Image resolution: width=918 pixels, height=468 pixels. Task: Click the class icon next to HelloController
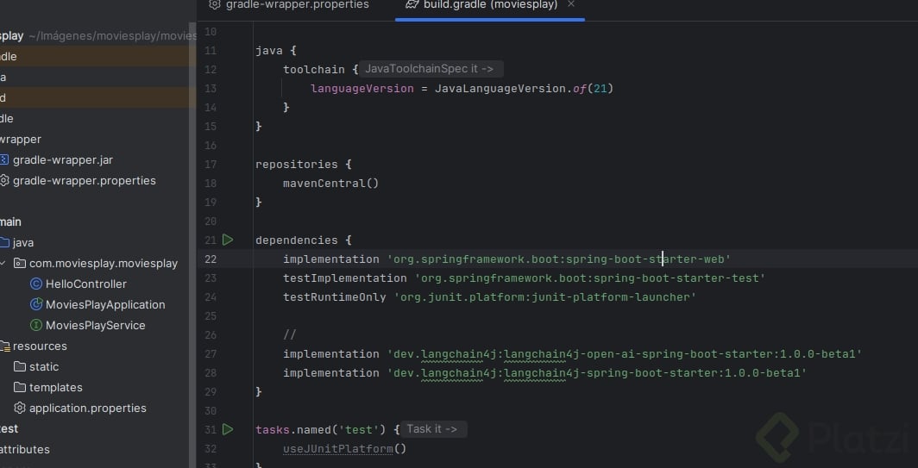pyautogui.click(x=35, y=284)
